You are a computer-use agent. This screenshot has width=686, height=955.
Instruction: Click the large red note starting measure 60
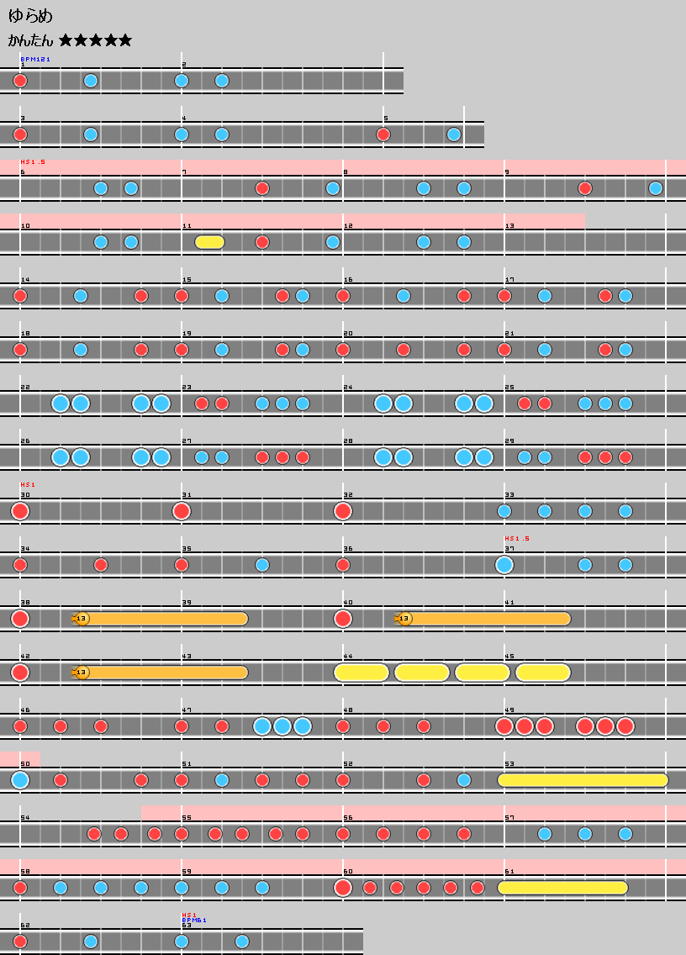(x=343, y=888)
